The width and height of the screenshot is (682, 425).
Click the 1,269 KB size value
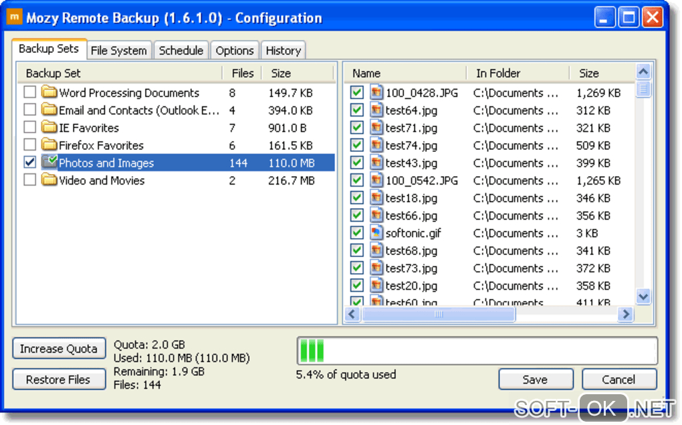(598, 93)
